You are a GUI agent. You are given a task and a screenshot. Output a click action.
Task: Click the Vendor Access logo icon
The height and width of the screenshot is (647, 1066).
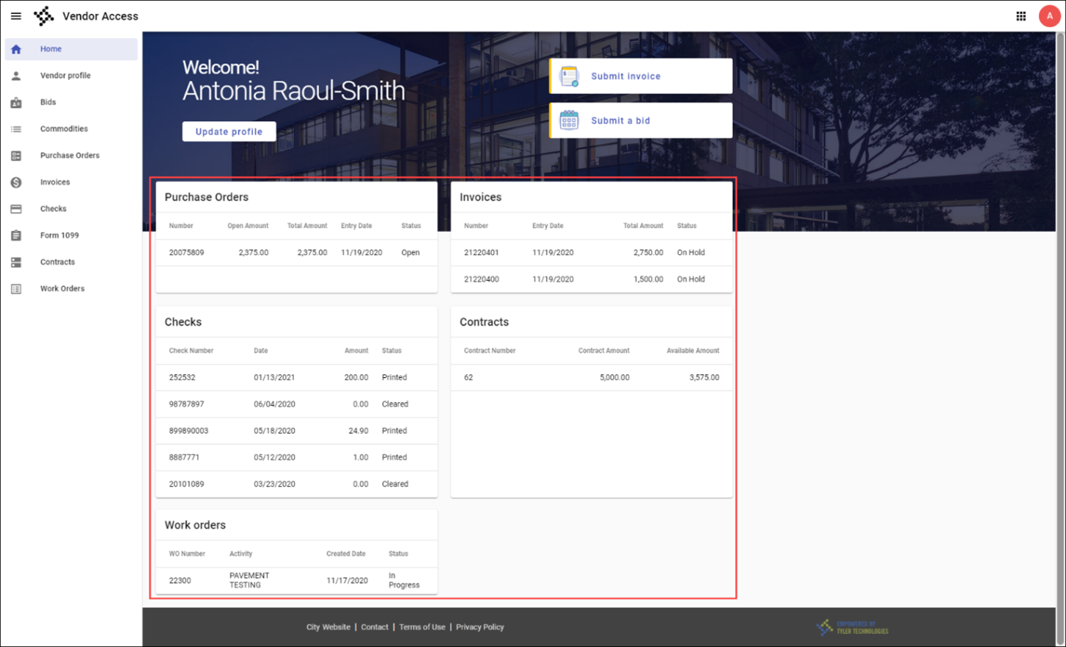[44, 16]
